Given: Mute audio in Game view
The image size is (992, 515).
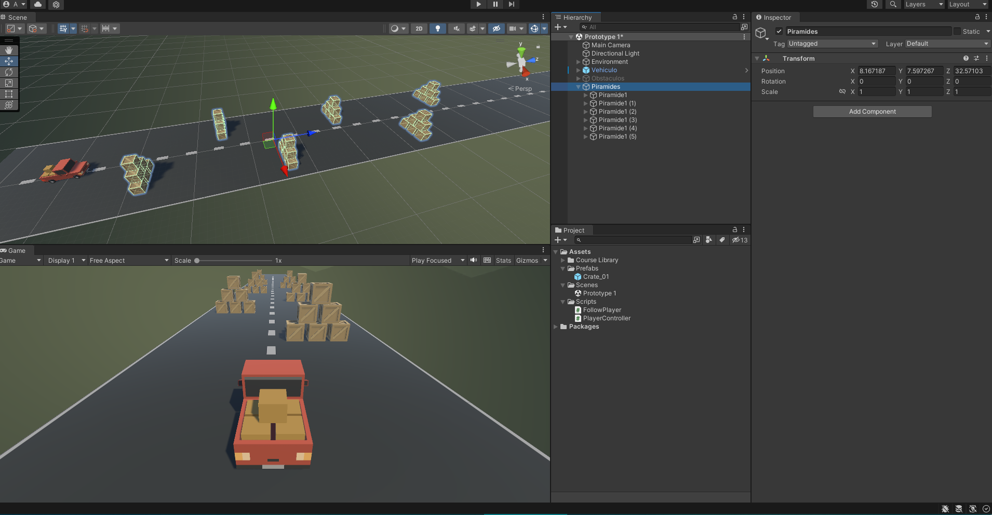Looking at the screenshot, I should 474,260.
